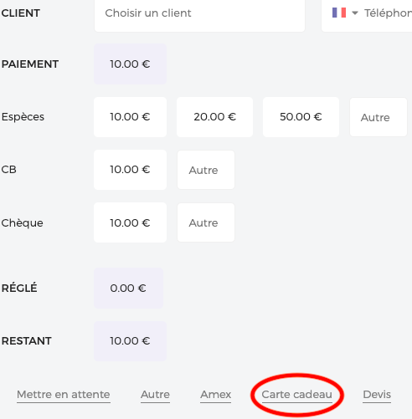
Task: Open the phone country code dropdown arrow
Action: coord(355,13)
